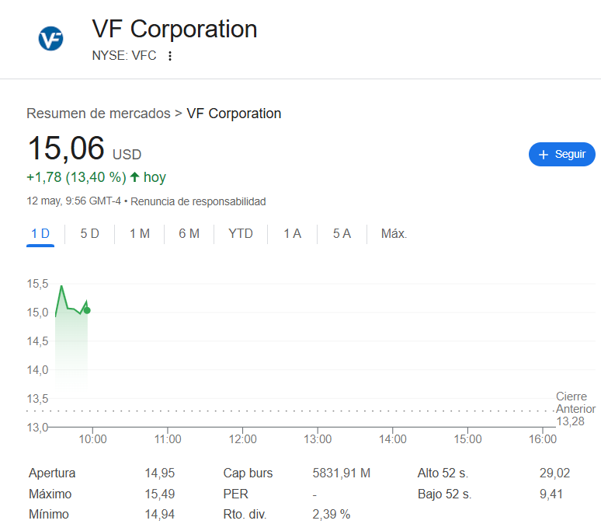Click the VF Corporation title heading
601x524 pixels.
pyautogui.click(x=175, y=30)
